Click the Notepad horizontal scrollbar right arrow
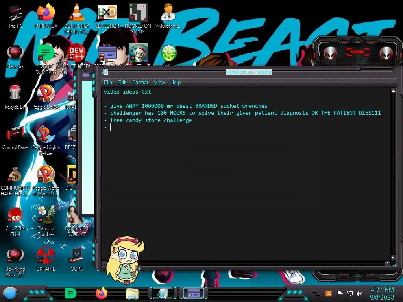The height and width of the screenshot is (302, 403). tap(387, 263)
